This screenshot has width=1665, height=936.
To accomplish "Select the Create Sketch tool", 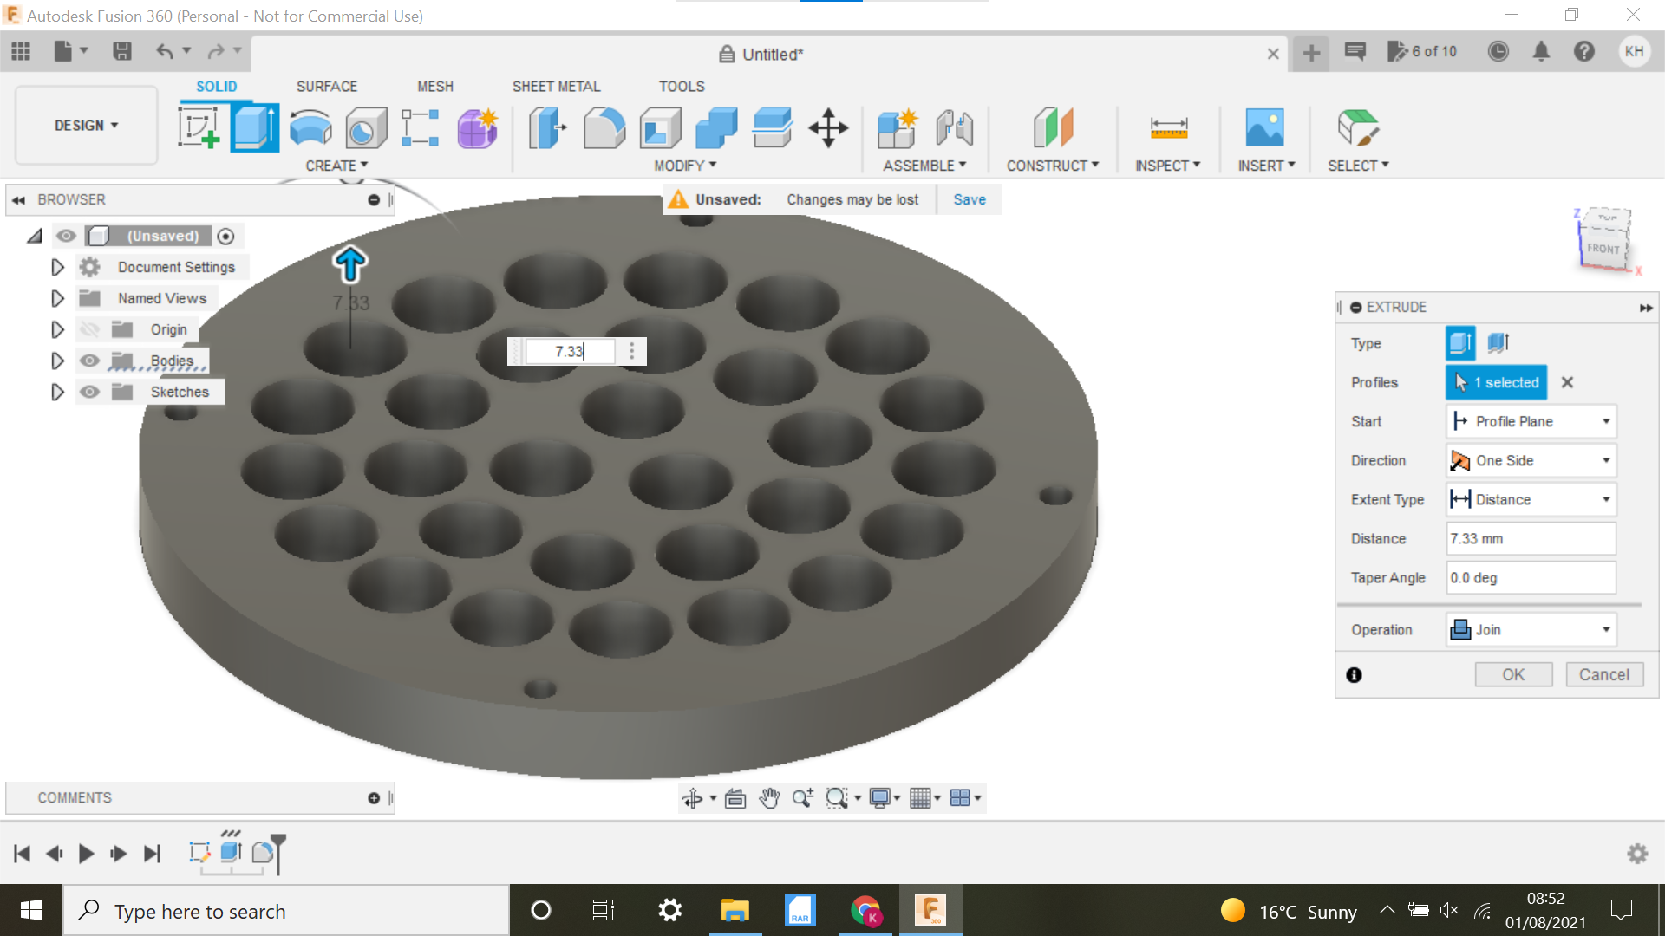I will [199, 128].
